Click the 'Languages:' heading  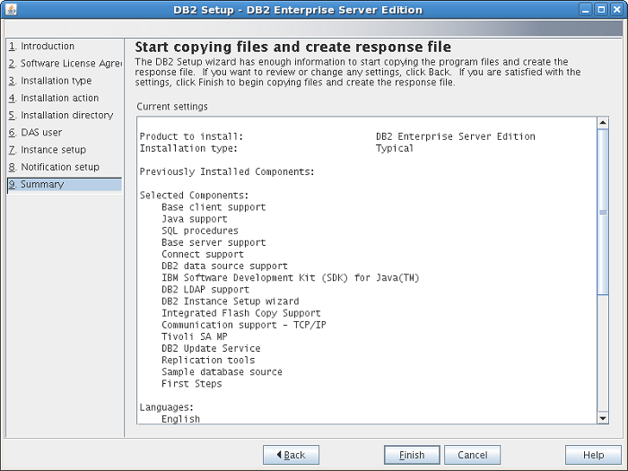click(167, 407)
